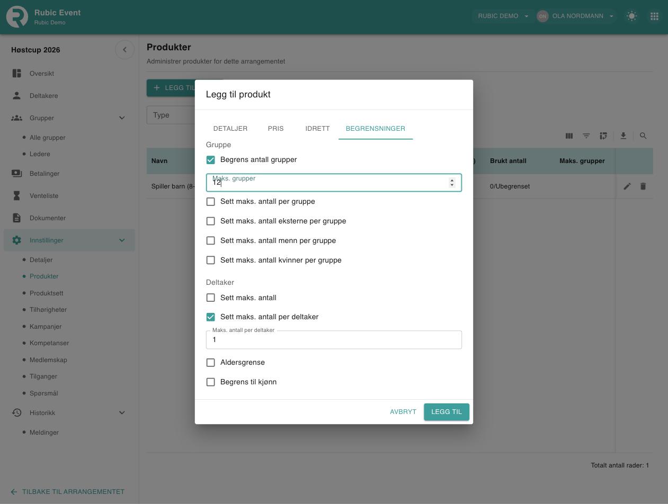Open the apps grid icon in header
Viewport: 668px width, 504px height.
(x=654, y=16)
